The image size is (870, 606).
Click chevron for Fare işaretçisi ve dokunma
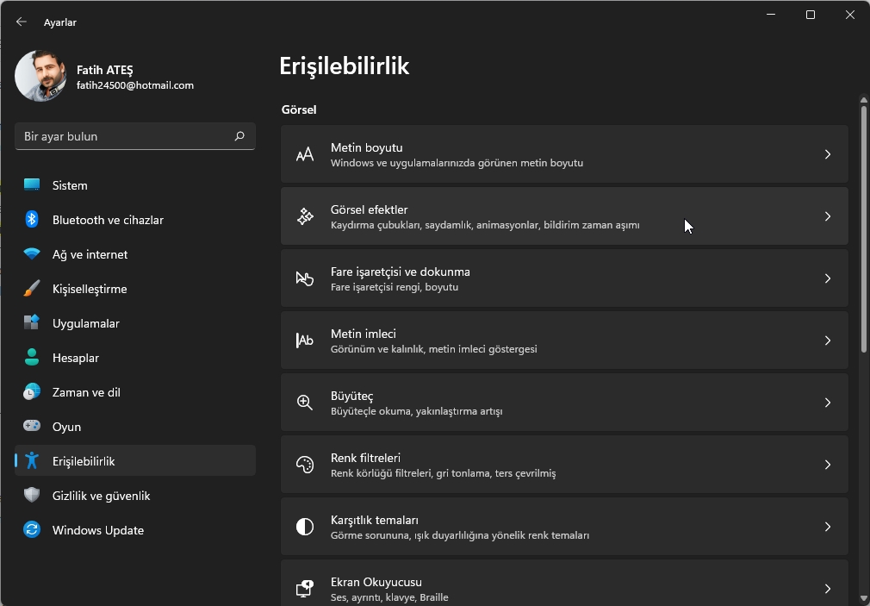point(827,278)
